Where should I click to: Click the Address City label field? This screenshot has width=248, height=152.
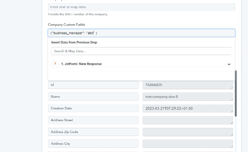(93, 144)
